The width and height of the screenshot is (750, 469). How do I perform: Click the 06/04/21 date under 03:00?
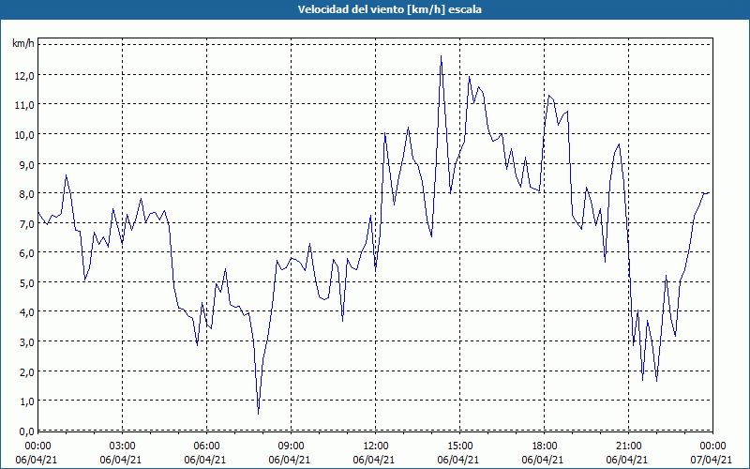coord(121,460)
